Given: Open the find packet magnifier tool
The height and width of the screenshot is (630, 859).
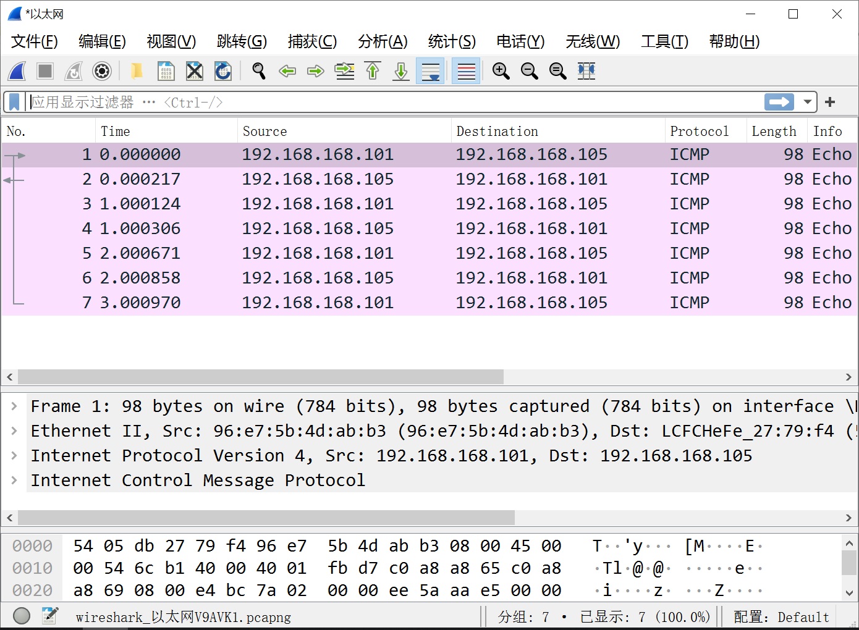Looking at the screenshot, I should click(x=258, y=71).
